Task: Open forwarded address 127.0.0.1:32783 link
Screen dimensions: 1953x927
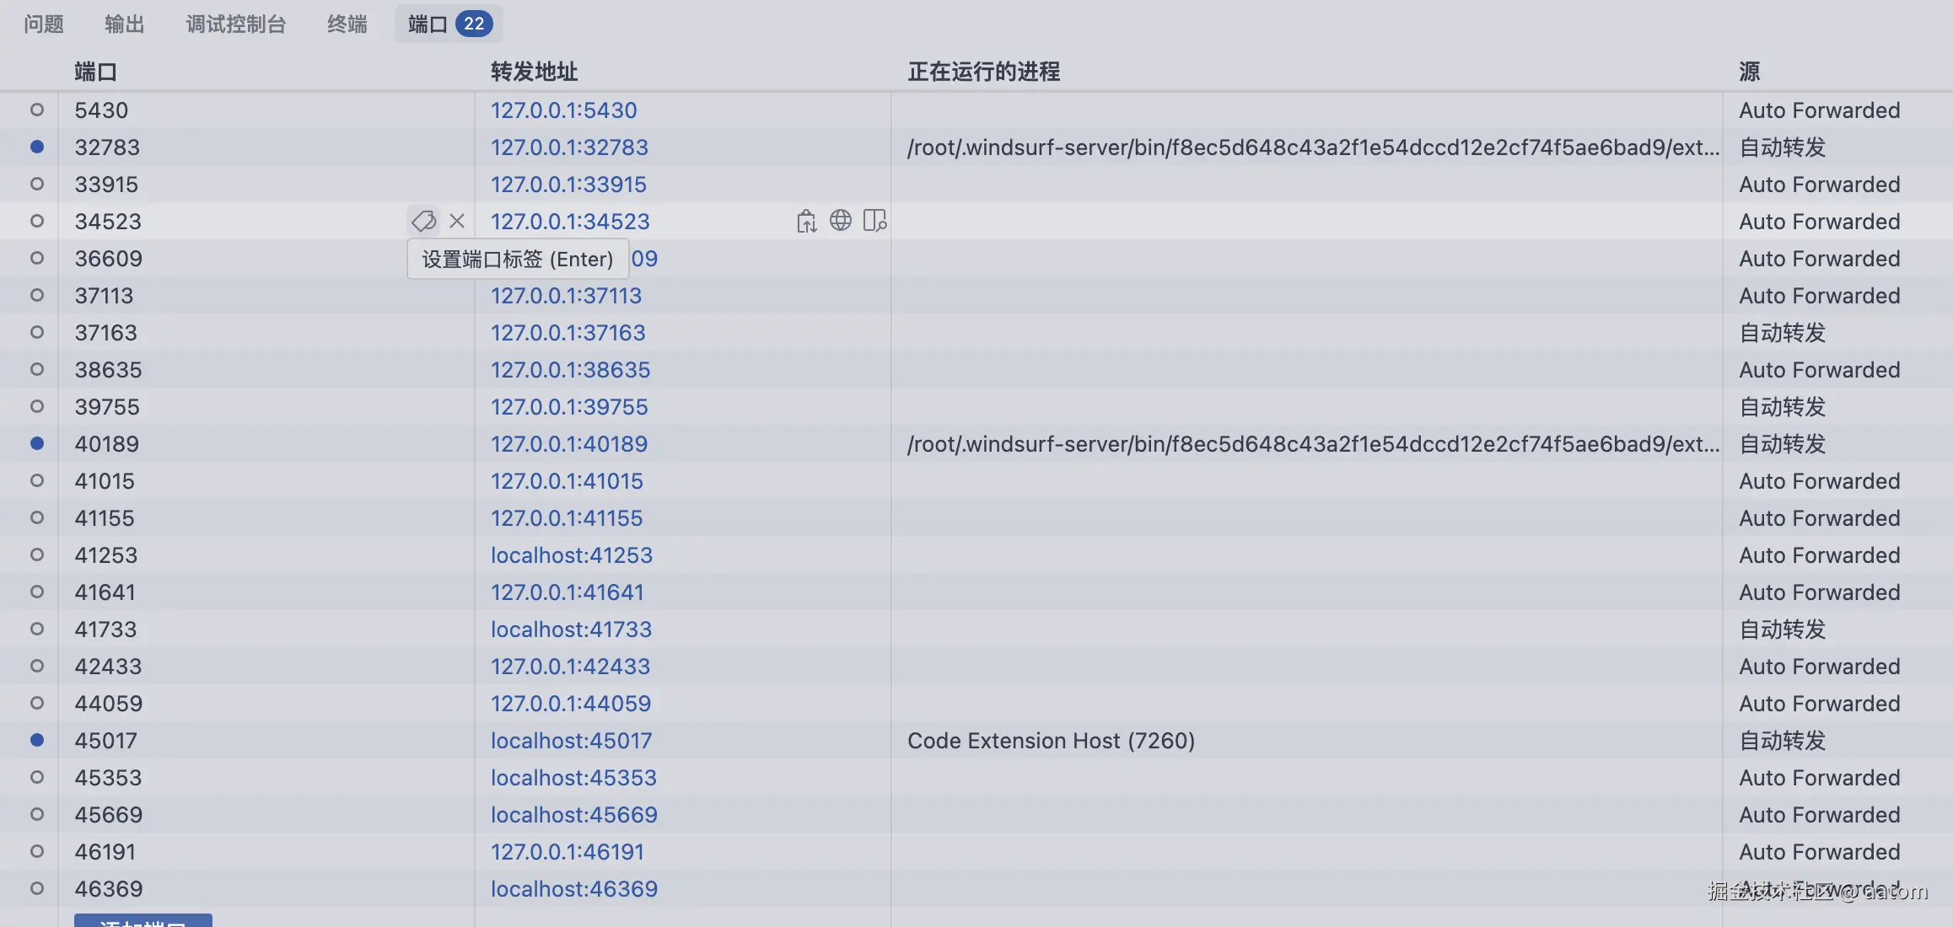Action: [x=569, y=147]
